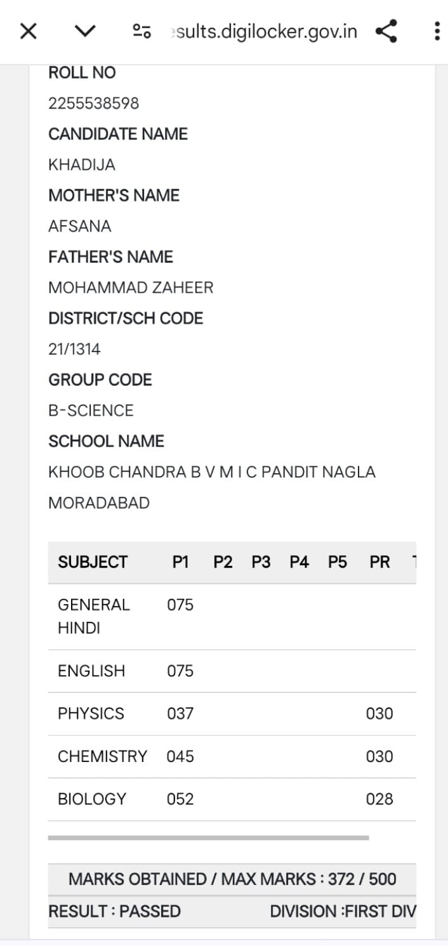Click the PHYSICS subject row
The image size is (448, 946).
(x=232, y=714)
